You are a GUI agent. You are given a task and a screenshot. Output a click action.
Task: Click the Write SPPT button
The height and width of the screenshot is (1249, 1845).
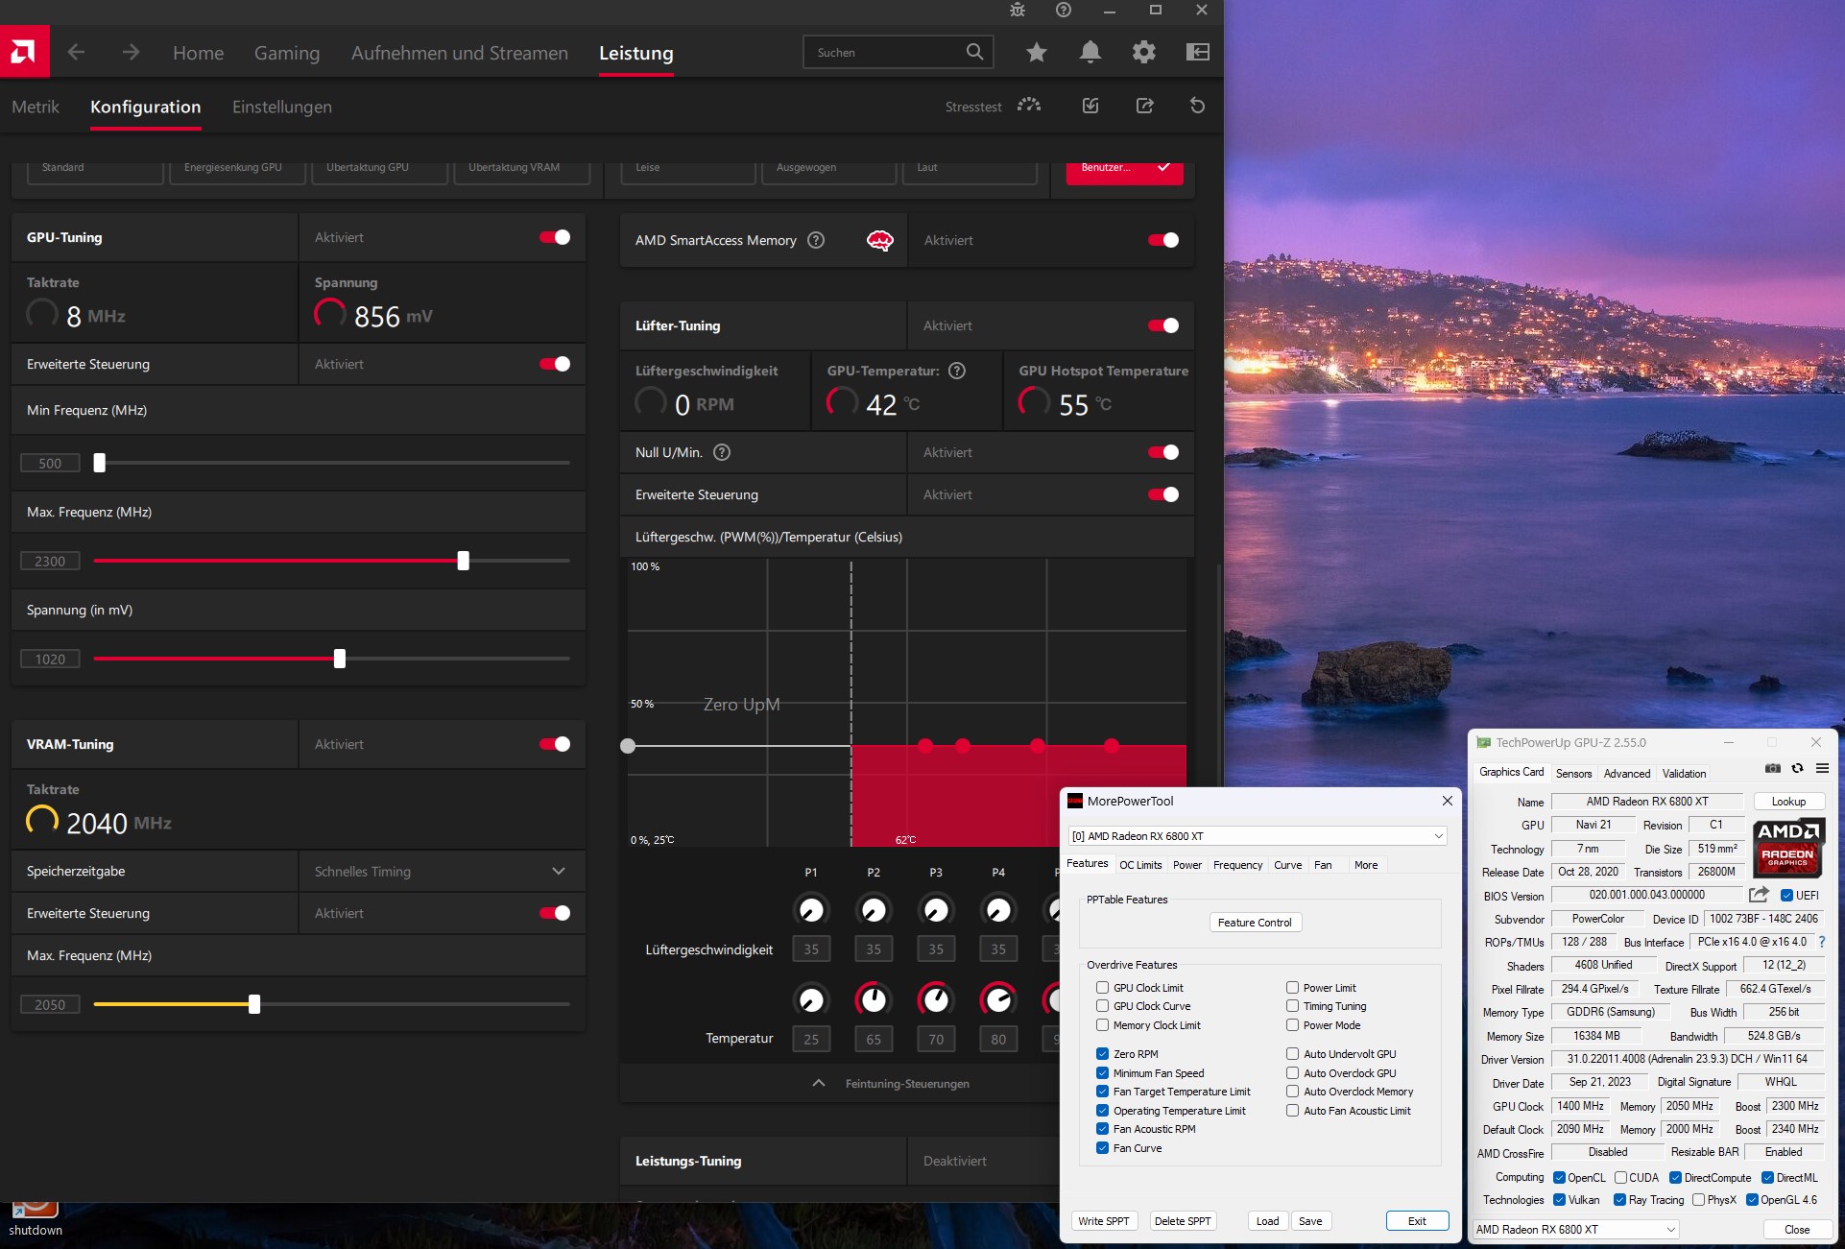(x=1103, y=1221)
